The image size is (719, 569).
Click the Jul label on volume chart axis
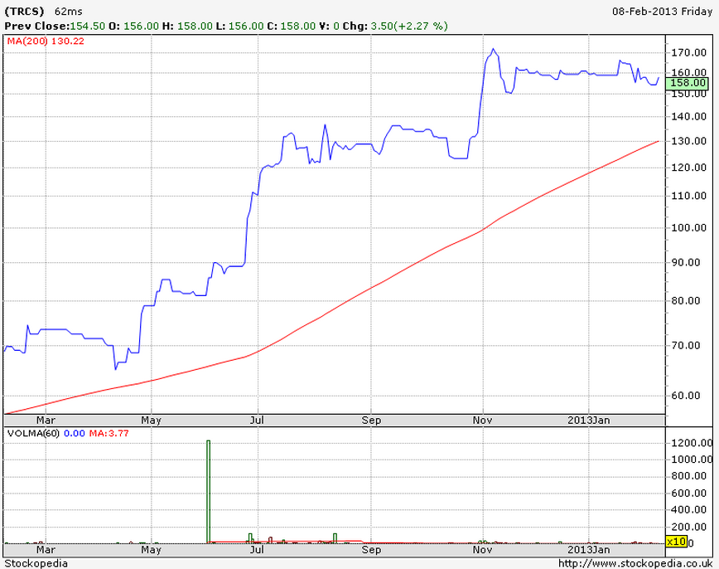point(257,550)
